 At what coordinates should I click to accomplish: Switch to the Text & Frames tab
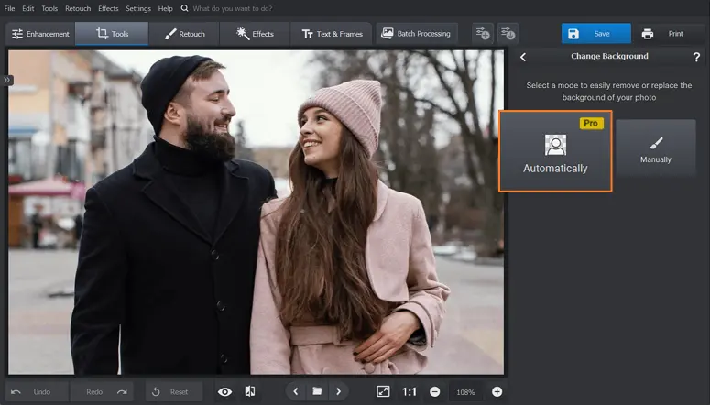point(332,34)
